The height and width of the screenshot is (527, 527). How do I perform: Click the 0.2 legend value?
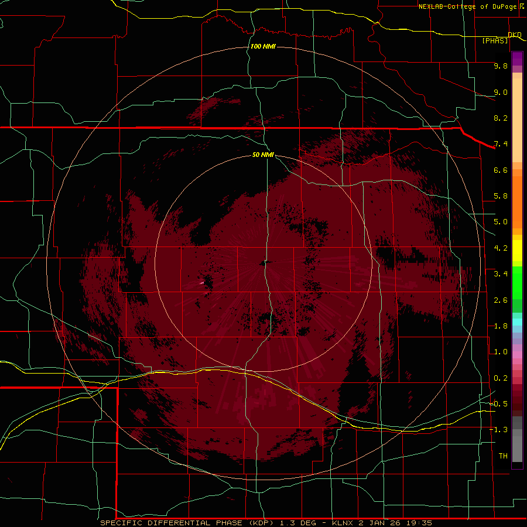pyautogui.click(x=501, y=378)
